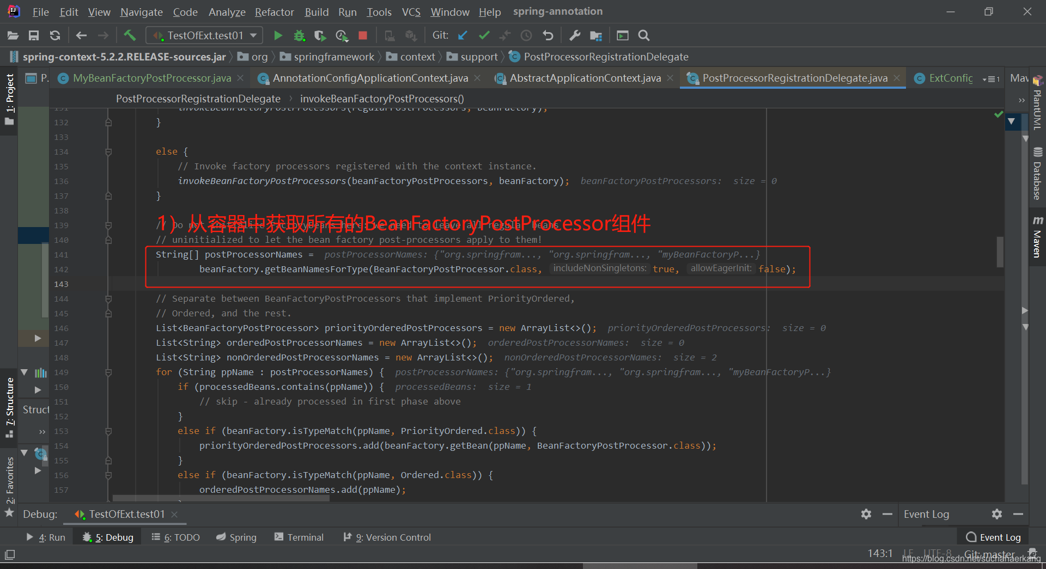This screenshot has height=569, width=1046.
Task: Click invokeBeanFactoryPostProcessors() editor breadcrumb
Action: pos(382,99)
